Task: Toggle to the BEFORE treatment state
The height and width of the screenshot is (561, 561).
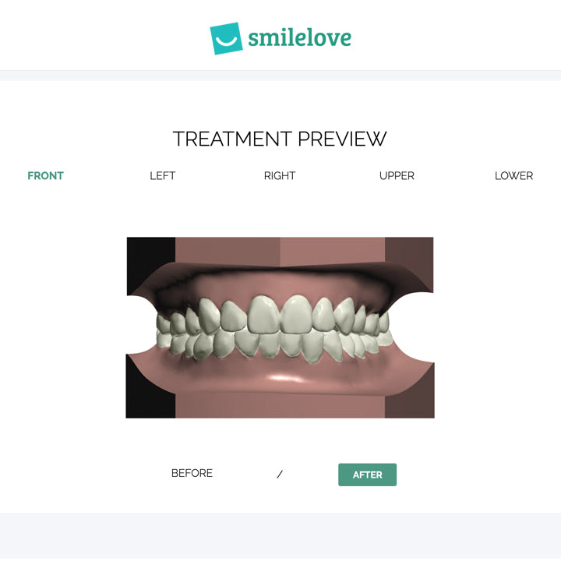Action: pyautogui.click(x=192, y=473)
